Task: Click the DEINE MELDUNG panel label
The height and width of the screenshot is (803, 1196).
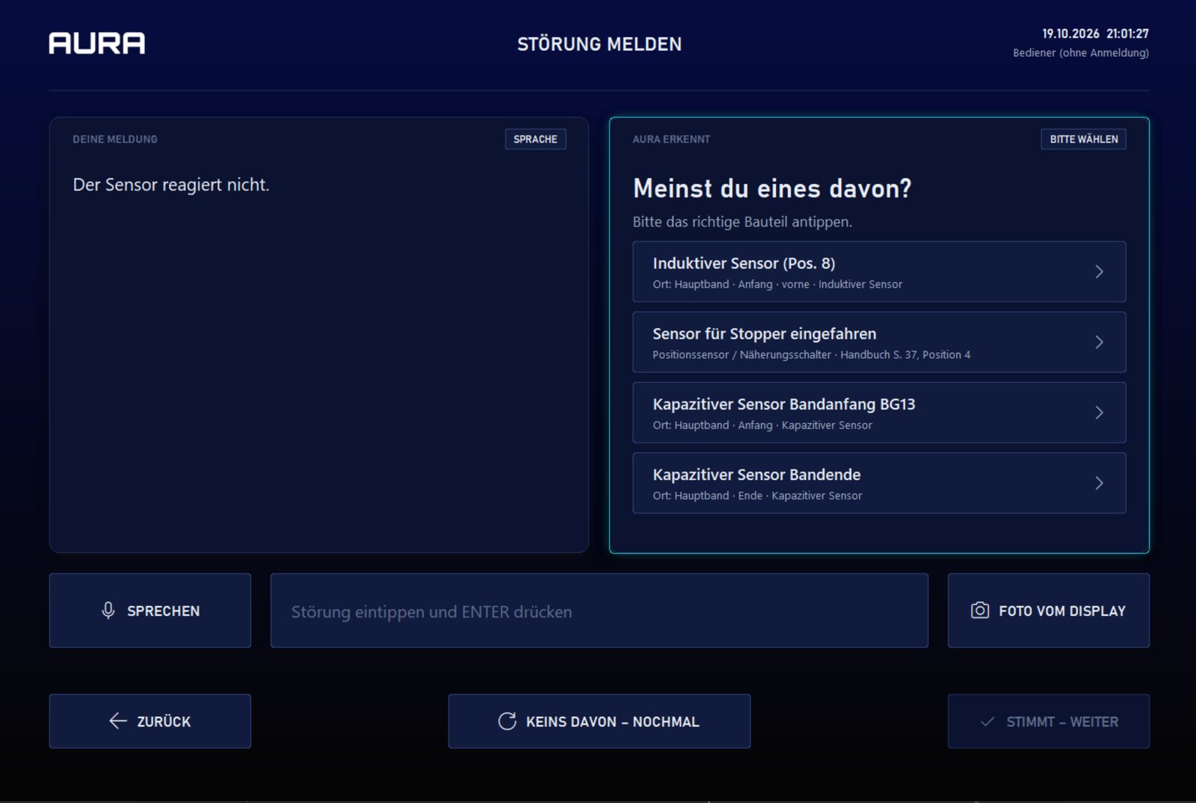Action: [x=115, y=139]
